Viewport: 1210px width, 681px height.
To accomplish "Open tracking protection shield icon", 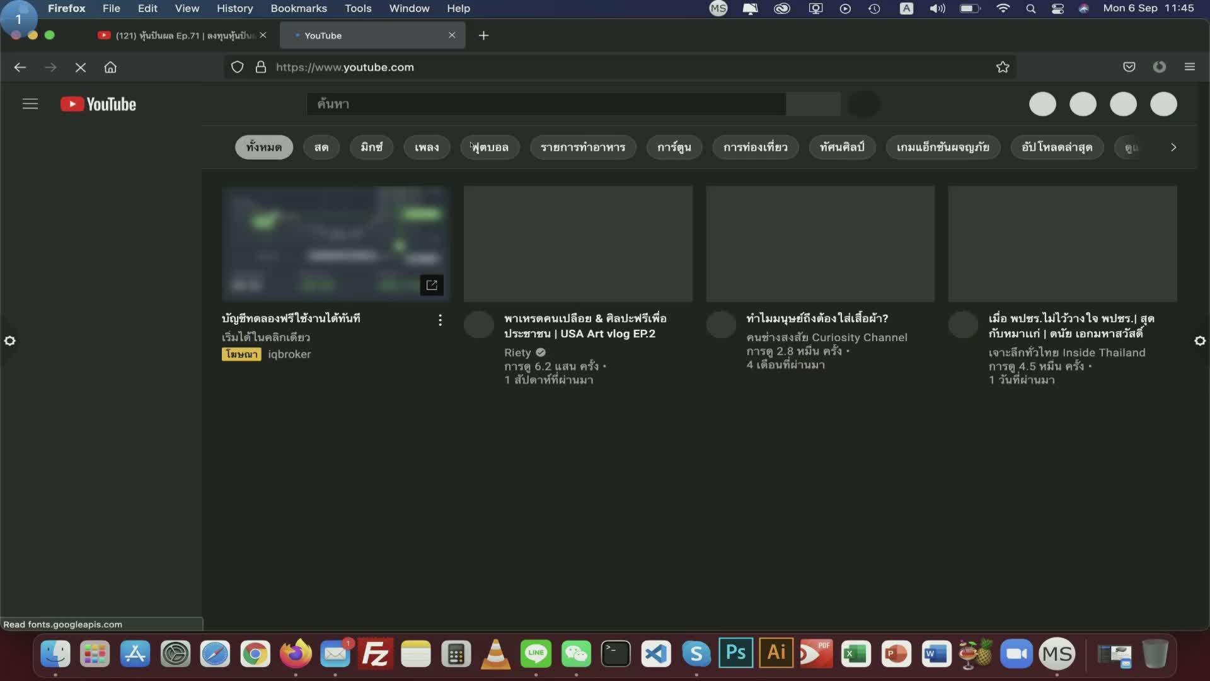I will coord(237,67).
